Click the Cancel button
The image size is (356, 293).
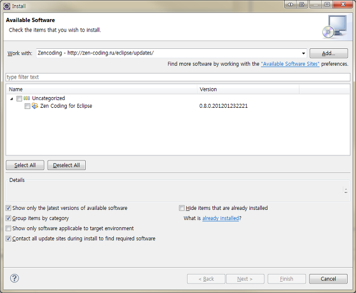pyautogui.click(x=329, y=278)
